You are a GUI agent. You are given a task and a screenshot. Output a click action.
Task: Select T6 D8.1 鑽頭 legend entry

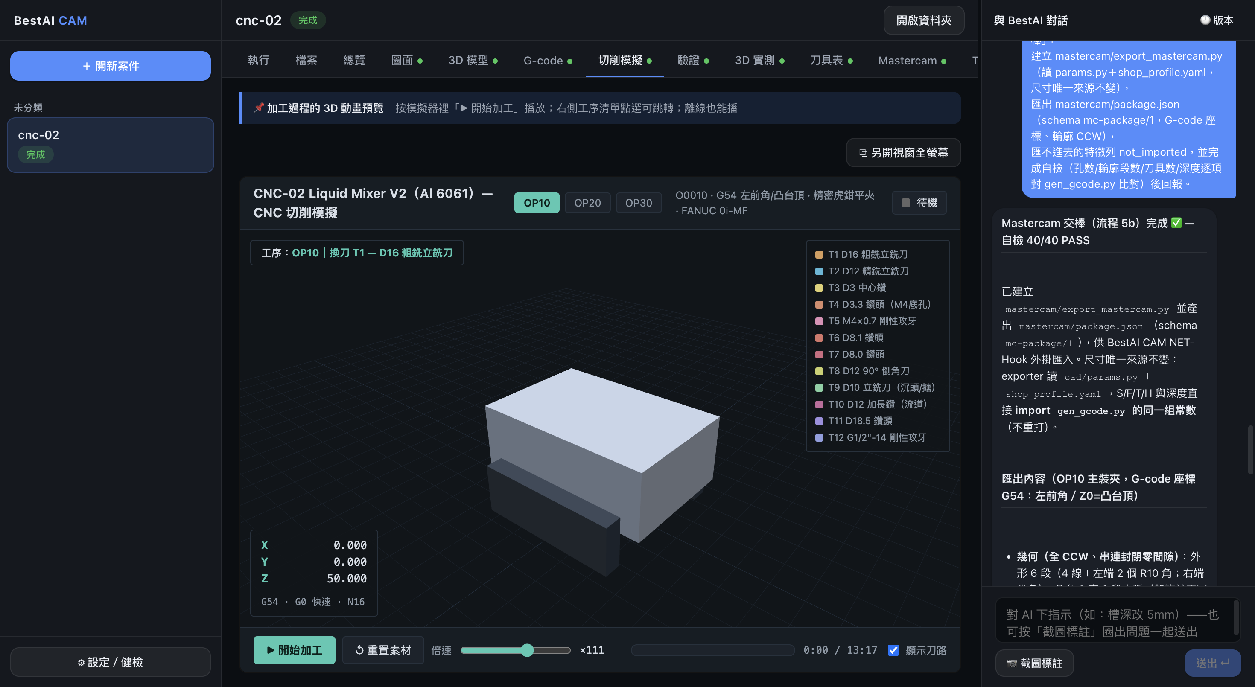point(849,338)
